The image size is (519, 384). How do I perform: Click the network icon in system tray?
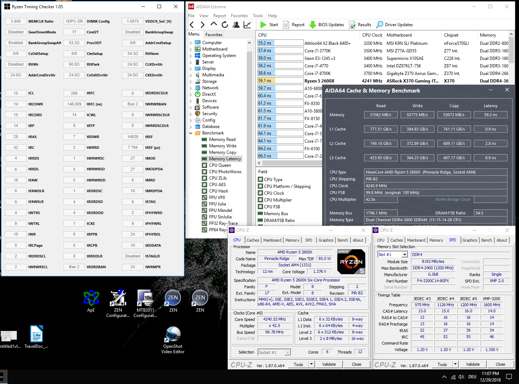coord(453,377)
